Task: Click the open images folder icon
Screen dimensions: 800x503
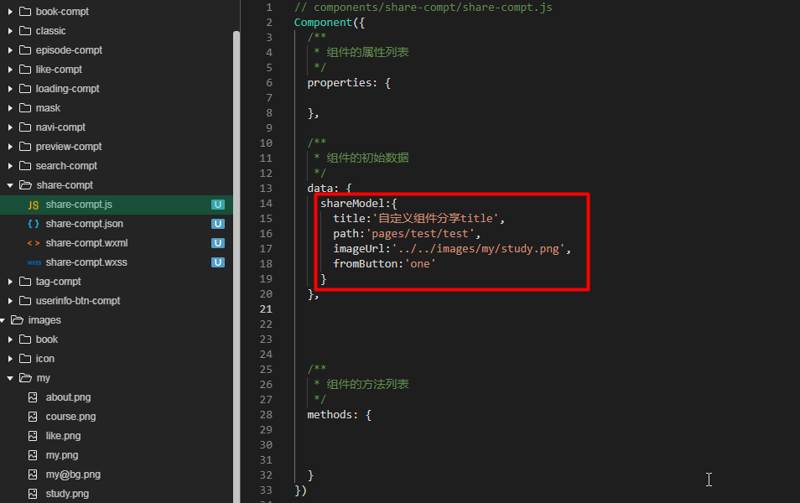Action: [18, 320]
